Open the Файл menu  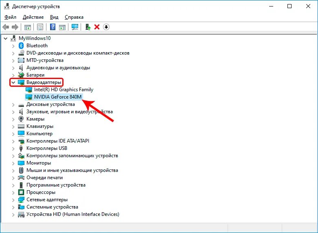10,17
